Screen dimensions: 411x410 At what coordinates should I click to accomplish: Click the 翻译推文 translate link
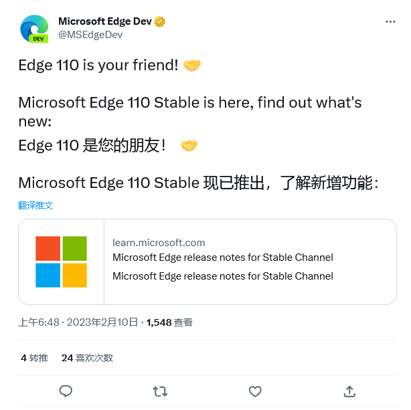pyautogui.click(x=35, y=205)
